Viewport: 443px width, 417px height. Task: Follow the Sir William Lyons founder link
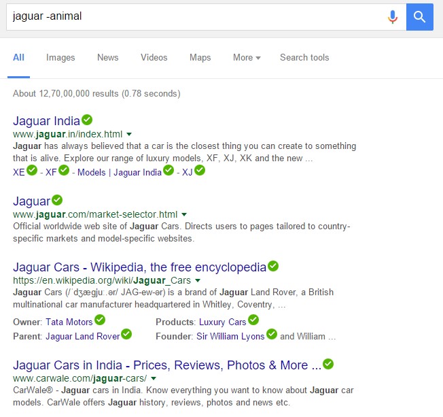pyautogui.click(x=230, y=336)
